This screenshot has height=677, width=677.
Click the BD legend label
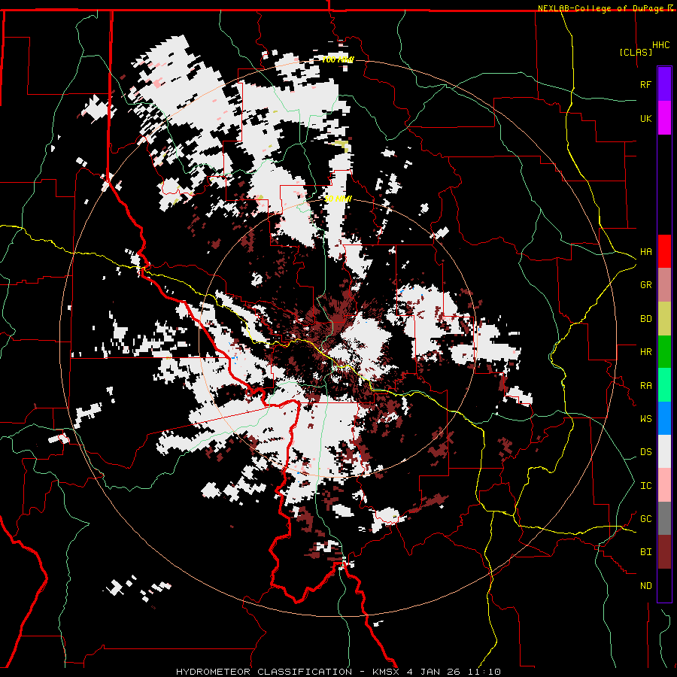tap(645, 319)
